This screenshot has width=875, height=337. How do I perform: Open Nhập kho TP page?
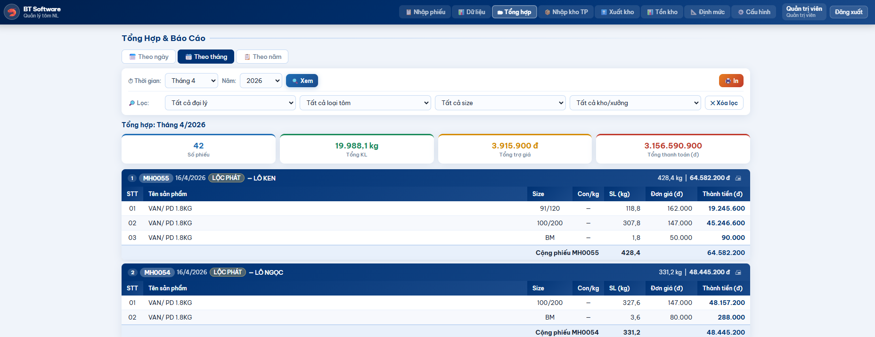(x=566, y=12)
